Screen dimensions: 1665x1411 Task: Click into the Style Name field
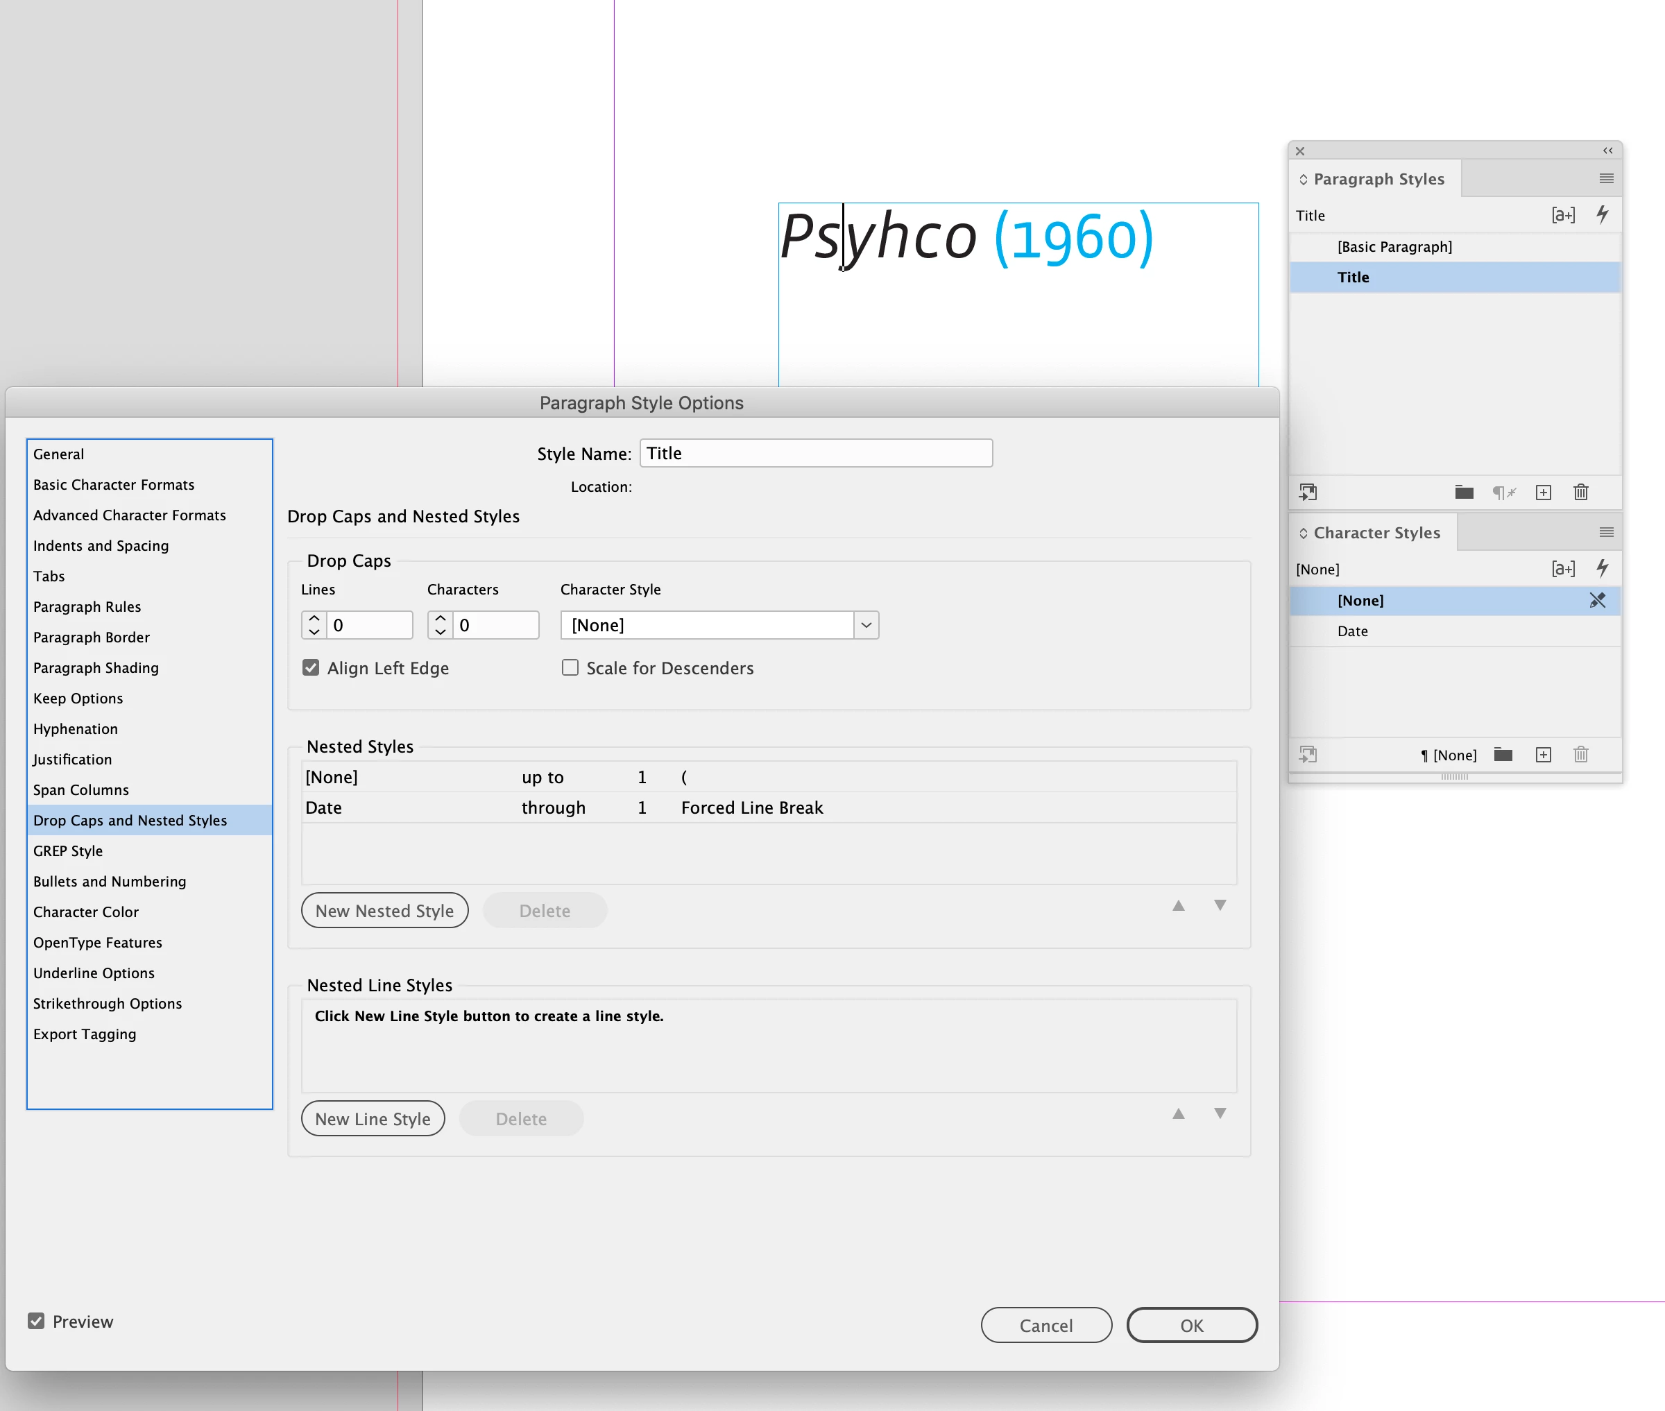point(816,454)
